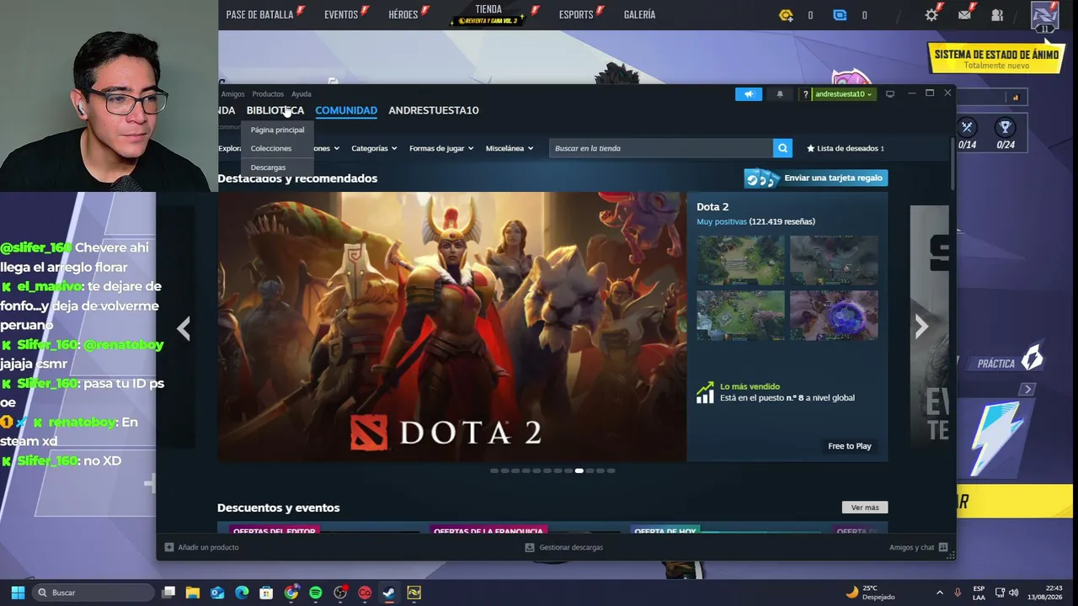Open the Amigos menu in Steam
Screen dimensions: 1078x606
point(233,94)
